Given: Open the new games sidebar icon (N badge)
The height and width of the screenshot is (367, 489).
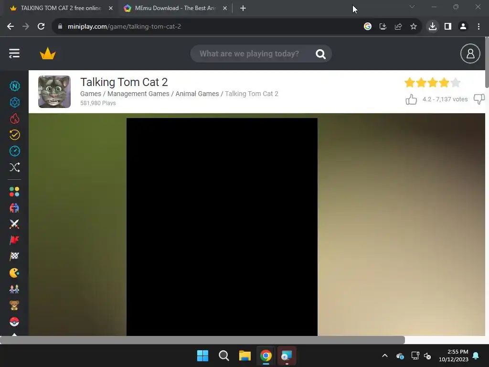Looking at the screenshot, I should coord(15,86).
